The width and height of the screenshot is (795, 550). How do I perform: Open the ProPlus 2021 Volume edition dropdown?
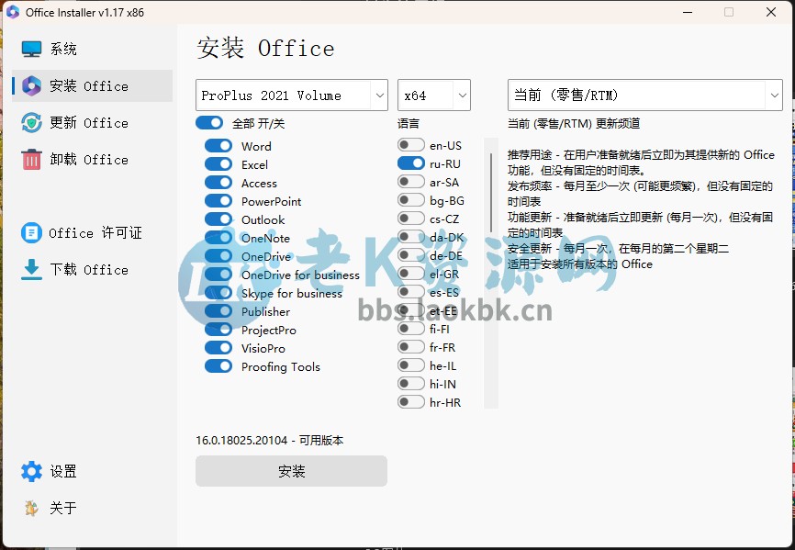click(x=292, y=95)
